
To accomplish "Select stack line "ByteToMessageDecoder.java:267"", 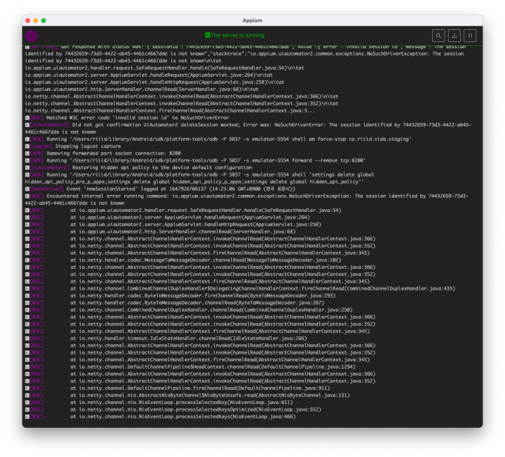I will pyautogui.click(x=175, y=303).
